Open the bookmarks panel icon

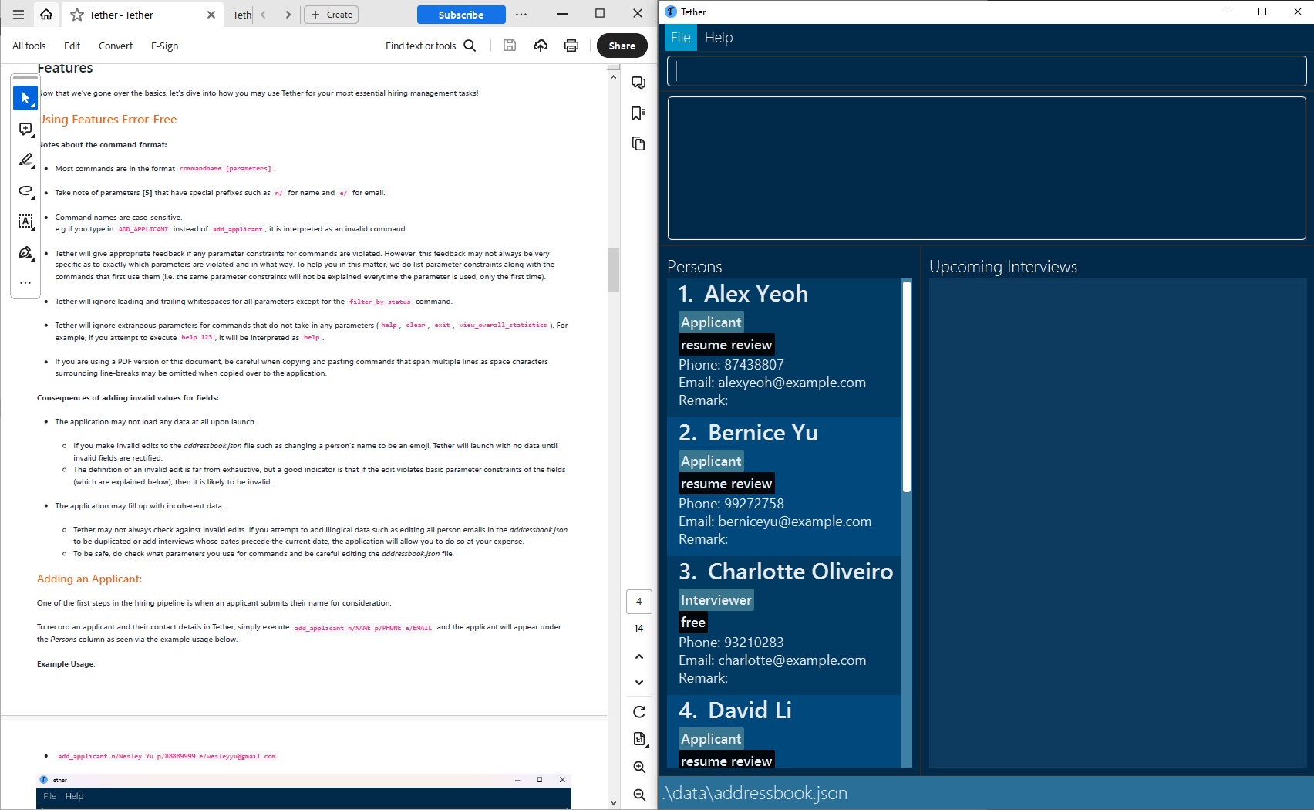click(x=638, y=113)
